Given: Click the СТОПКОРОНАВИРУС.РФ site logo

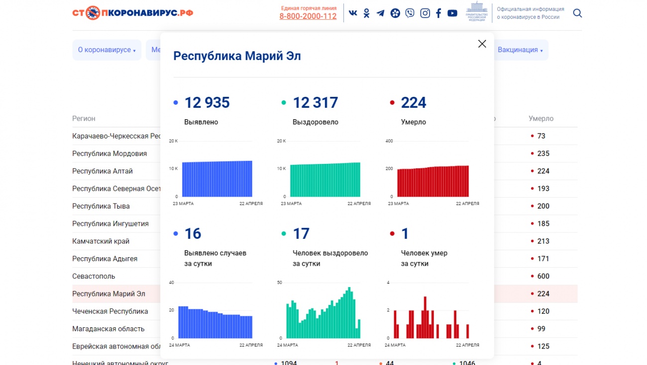Looking at the screenshot, I should click(132, 13).
